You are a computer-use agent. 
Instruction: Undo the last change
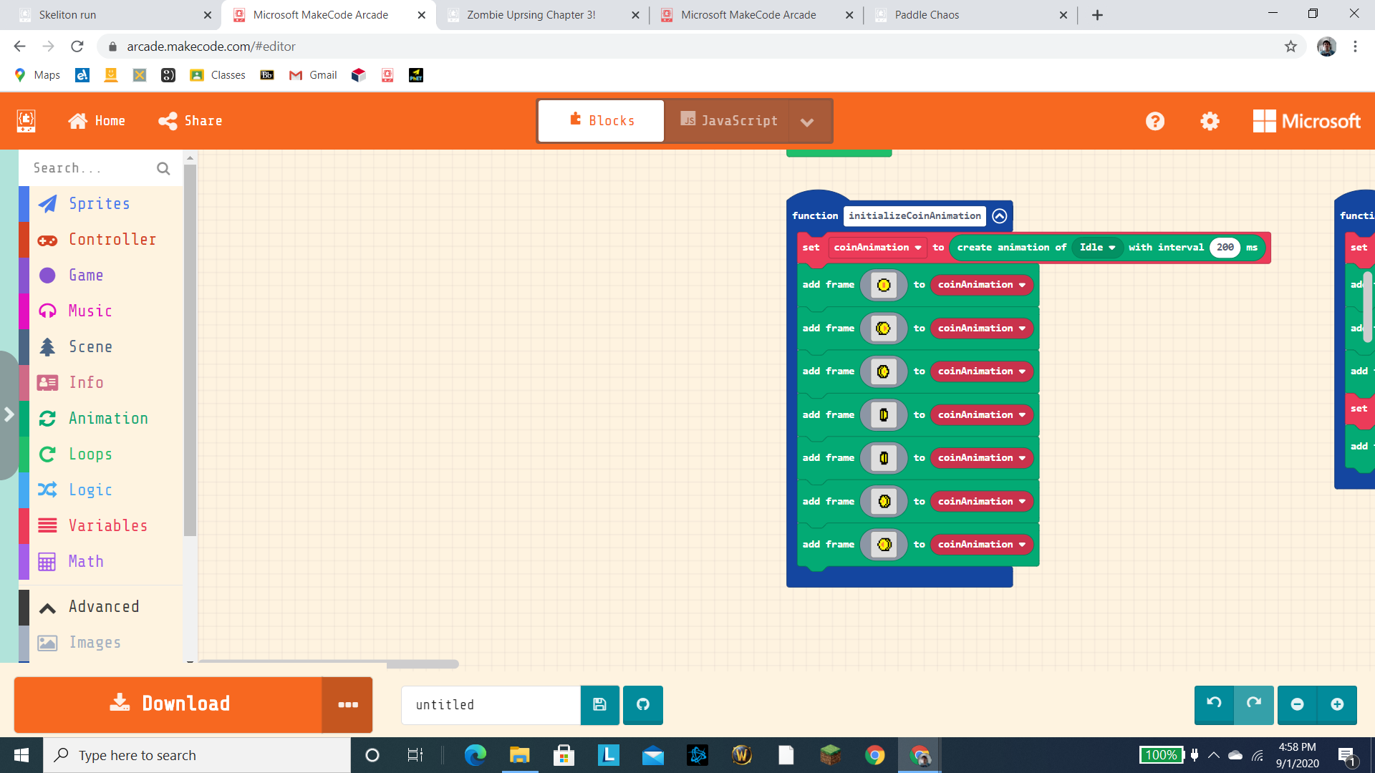click(1214, 704)
